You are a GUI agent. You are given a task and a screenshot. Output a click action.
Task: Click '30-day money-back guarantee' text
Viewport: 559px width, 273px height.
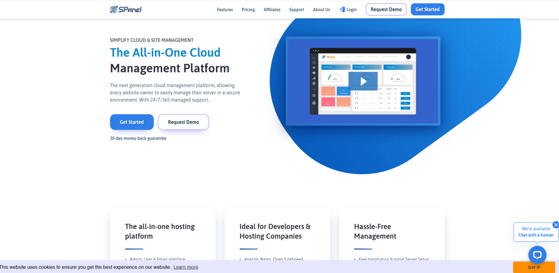point(138,138)
